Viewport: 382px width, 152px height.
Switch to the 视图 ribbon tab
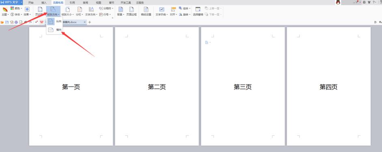[98, 3]
